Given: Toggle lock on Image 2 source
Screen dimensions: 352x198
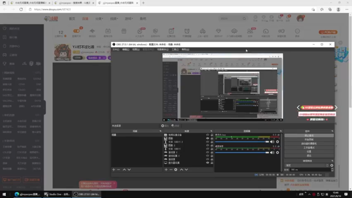Looking at the screenshot, I should 212,145.
